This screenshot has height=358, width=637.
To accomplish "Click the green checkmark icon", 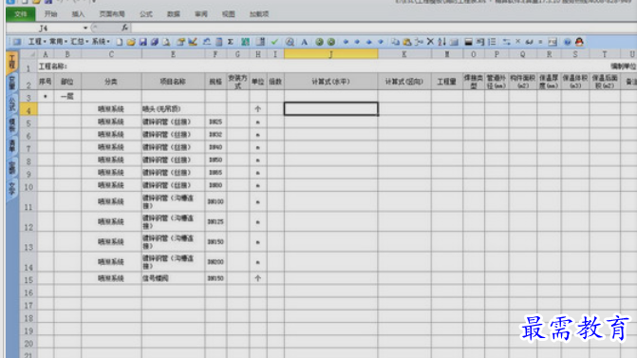I will pyautogui.click(x=274, y=42).
